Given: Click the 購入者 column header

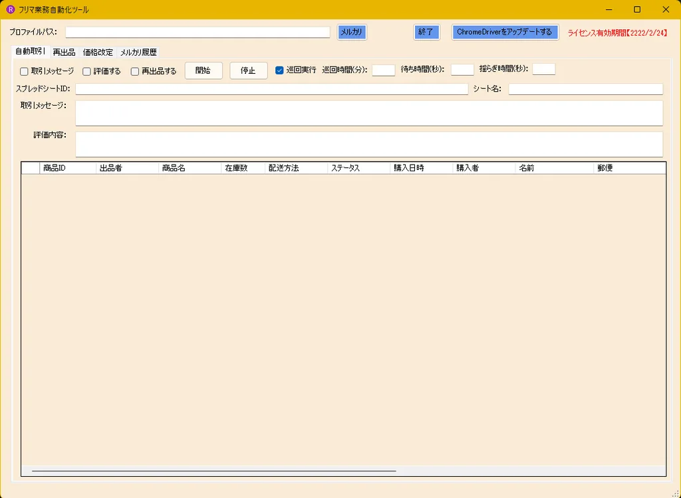Looking at the screenshot, I should [x=484, y=168].
